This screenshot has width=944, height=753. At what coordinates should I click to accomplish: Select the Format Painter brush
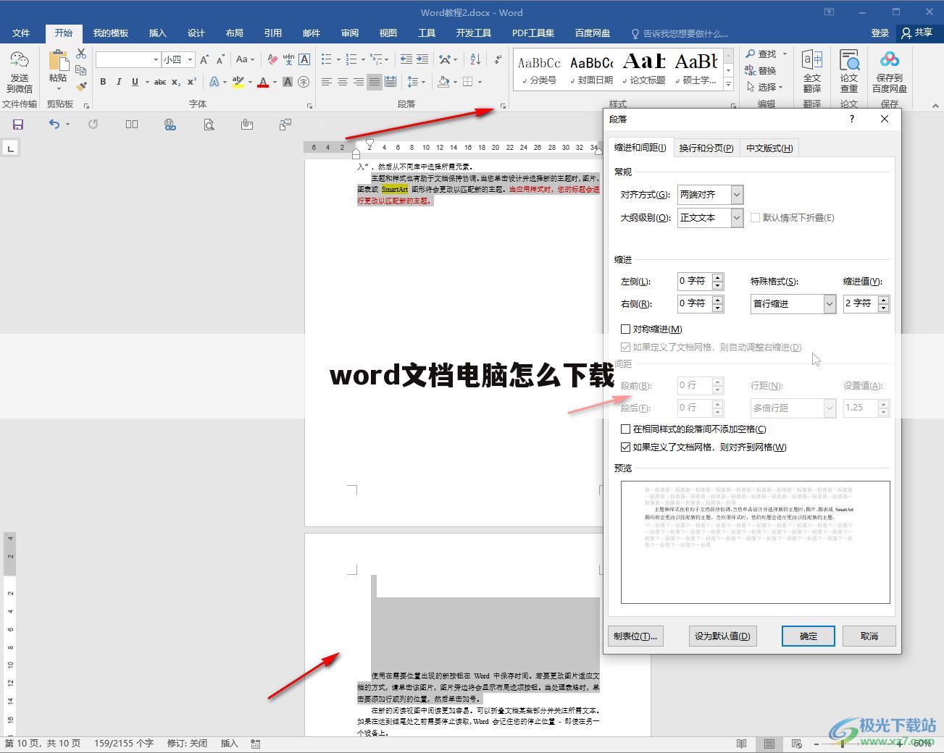(81, 86)
